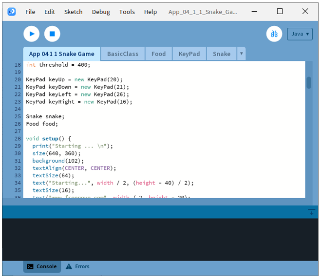Expand the tab options arrow
The height and width of the screenshot is (279, 322).
242,54
